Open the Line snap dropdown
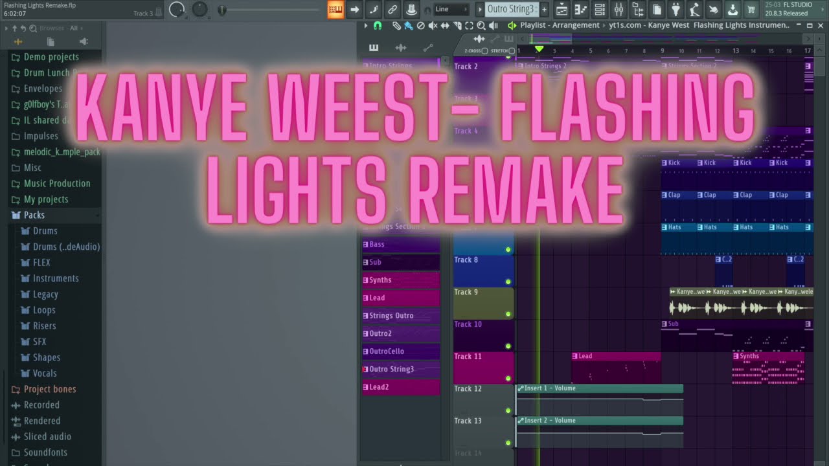 451,9
